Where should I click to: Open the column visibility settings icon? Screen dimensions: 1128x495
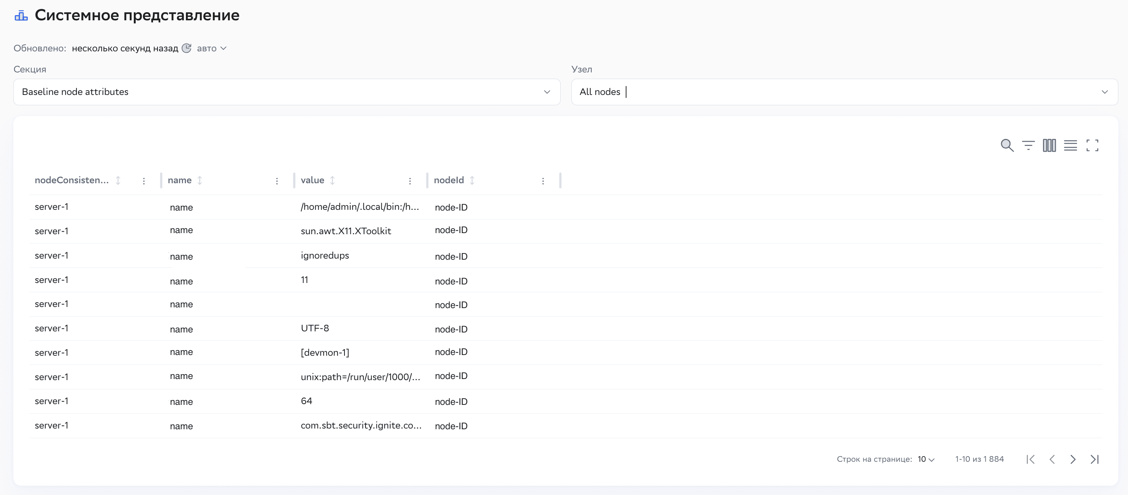click(1049, 145)
